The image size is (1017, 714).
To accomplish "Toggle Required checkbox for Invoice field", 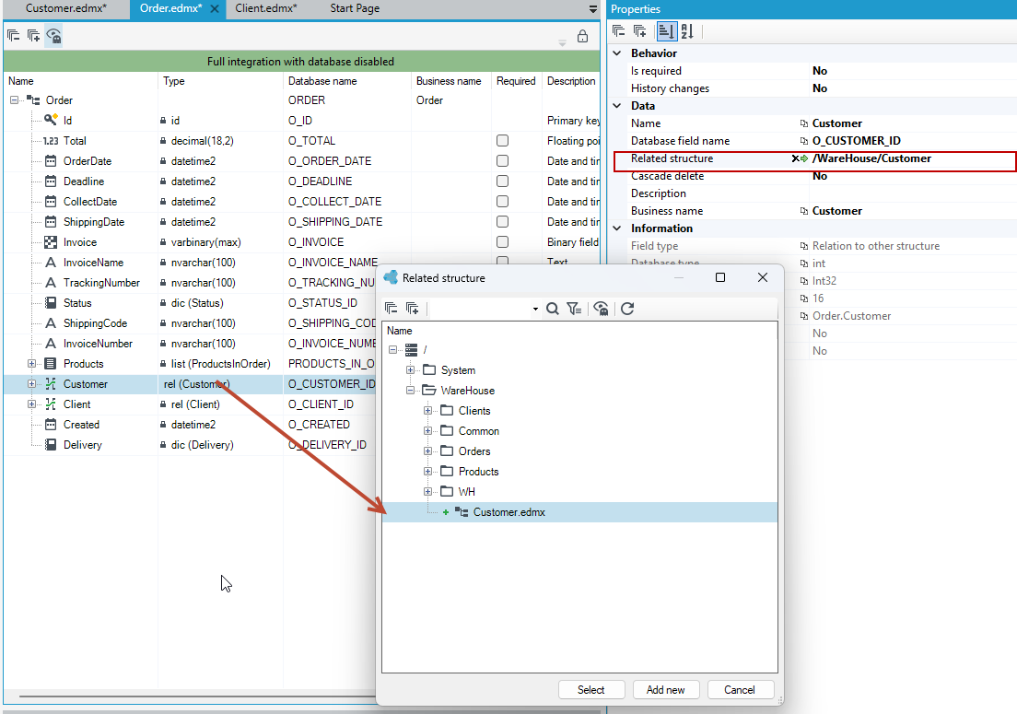I will (x=502, y=242).
